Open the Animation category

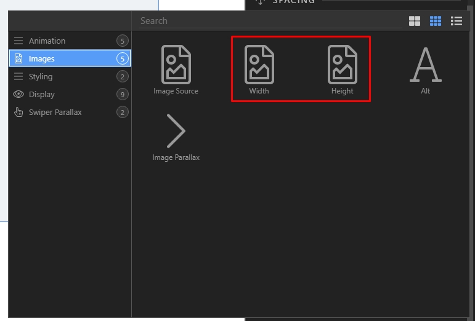70,41
